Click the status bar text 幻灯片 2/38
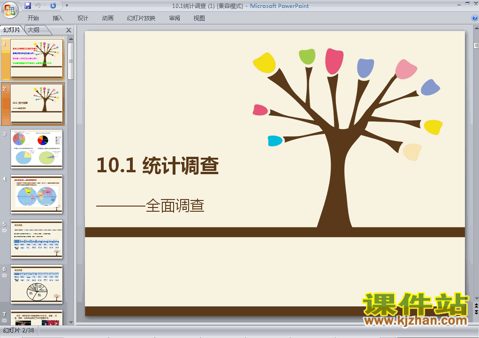This screenshot has height=338, width=479. pyautogui.click(x=19, y=330)
